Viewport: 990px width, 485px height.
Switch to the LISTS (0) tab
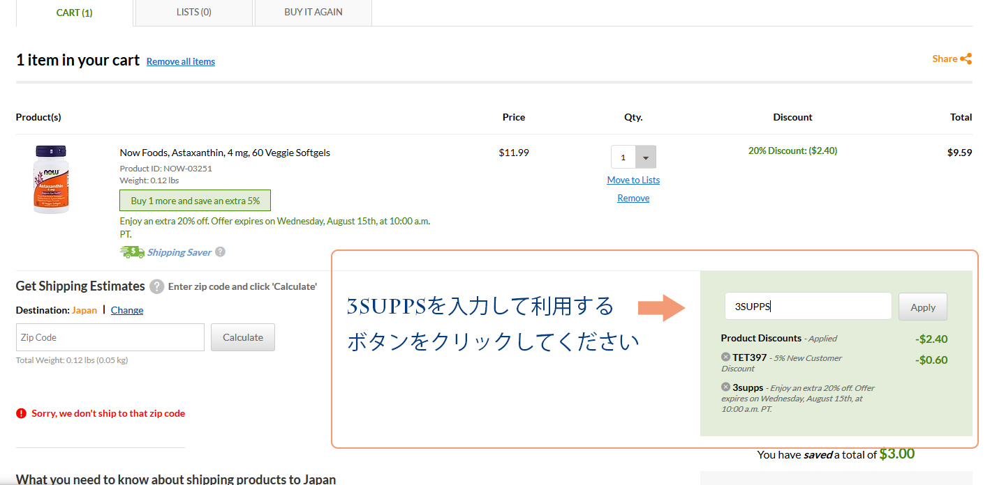[x=194, y=13]
